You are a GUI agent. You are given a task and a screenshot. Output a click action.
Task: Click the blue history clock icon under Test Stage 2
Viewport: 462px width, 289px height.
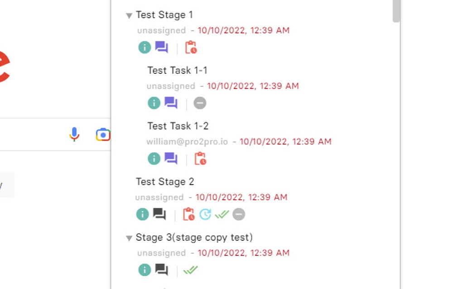pyautogui.click(x=206, y=214)
